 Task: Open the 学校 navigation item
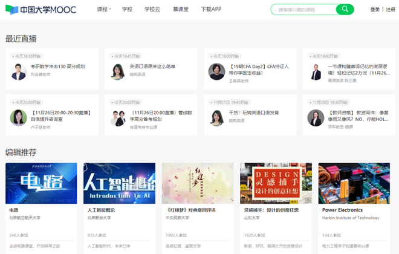(127, 10)
